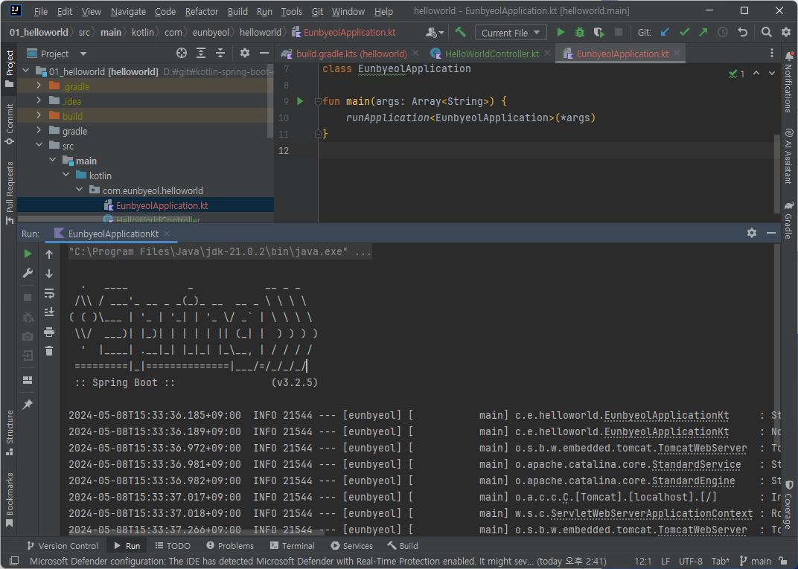Open the Refactor menu
The width and height of the screenshot is (798, 569).
click(x=202, y=11)
